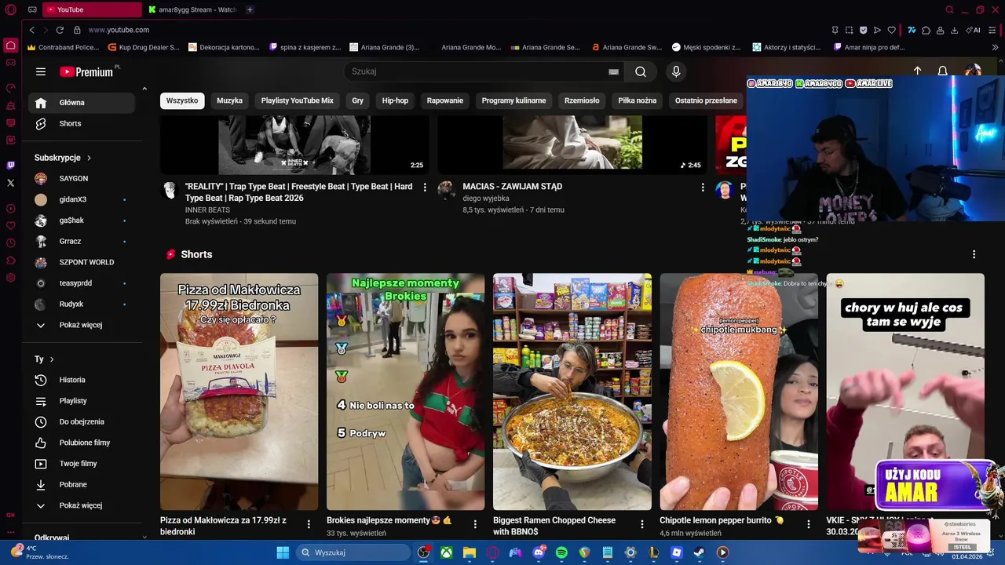Click the Szukaj YouTube search field
The image size is (1005, 565).
coord(477,71)
